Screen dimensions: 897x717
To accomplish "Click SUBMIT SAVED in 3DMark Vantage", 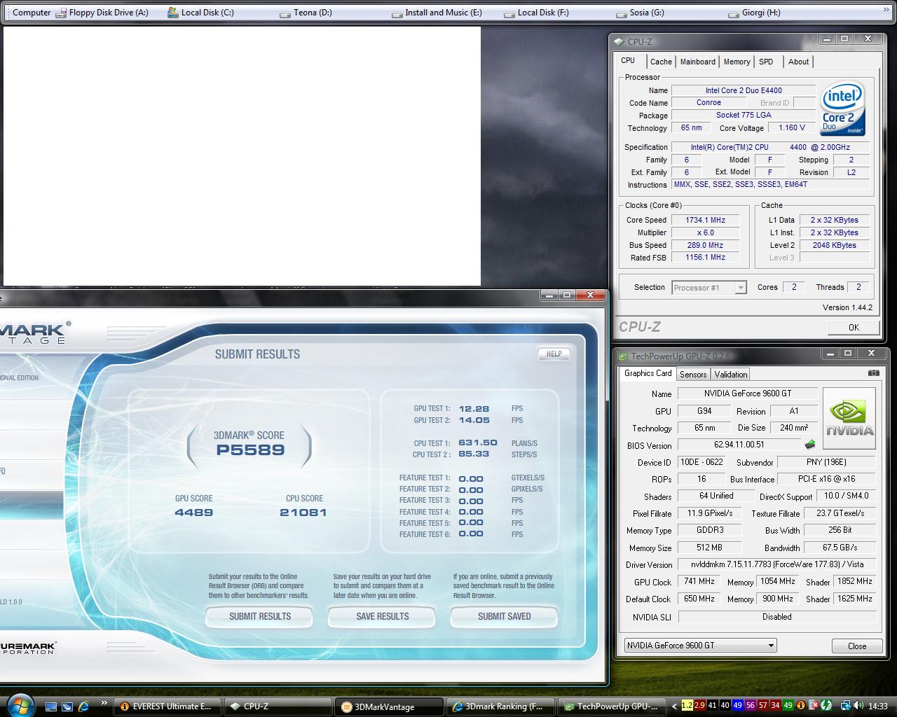I will 504,617.
